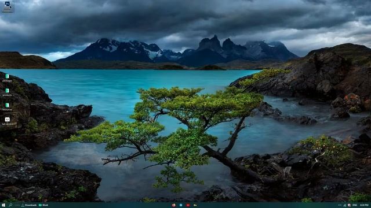The image size is (371, 208).
Task: Switch the ENG input language indicator
Action: point(355,205)
